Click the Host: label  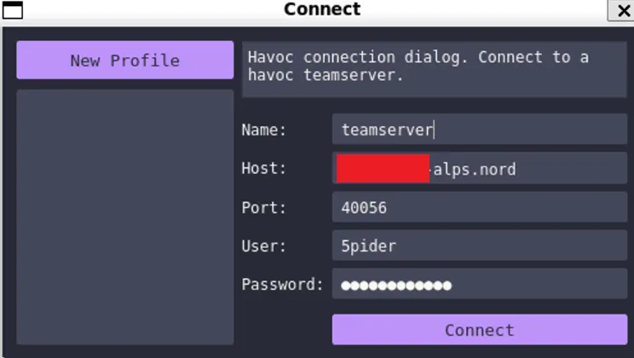[x=263, y=168]
